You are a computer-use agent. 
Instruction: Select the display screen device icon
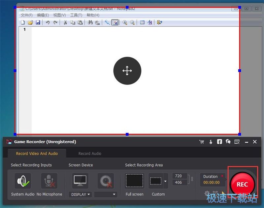80,181
